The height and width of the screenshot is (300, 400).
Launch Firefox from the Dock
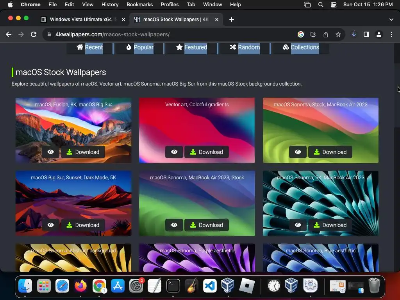coord(80,286)
